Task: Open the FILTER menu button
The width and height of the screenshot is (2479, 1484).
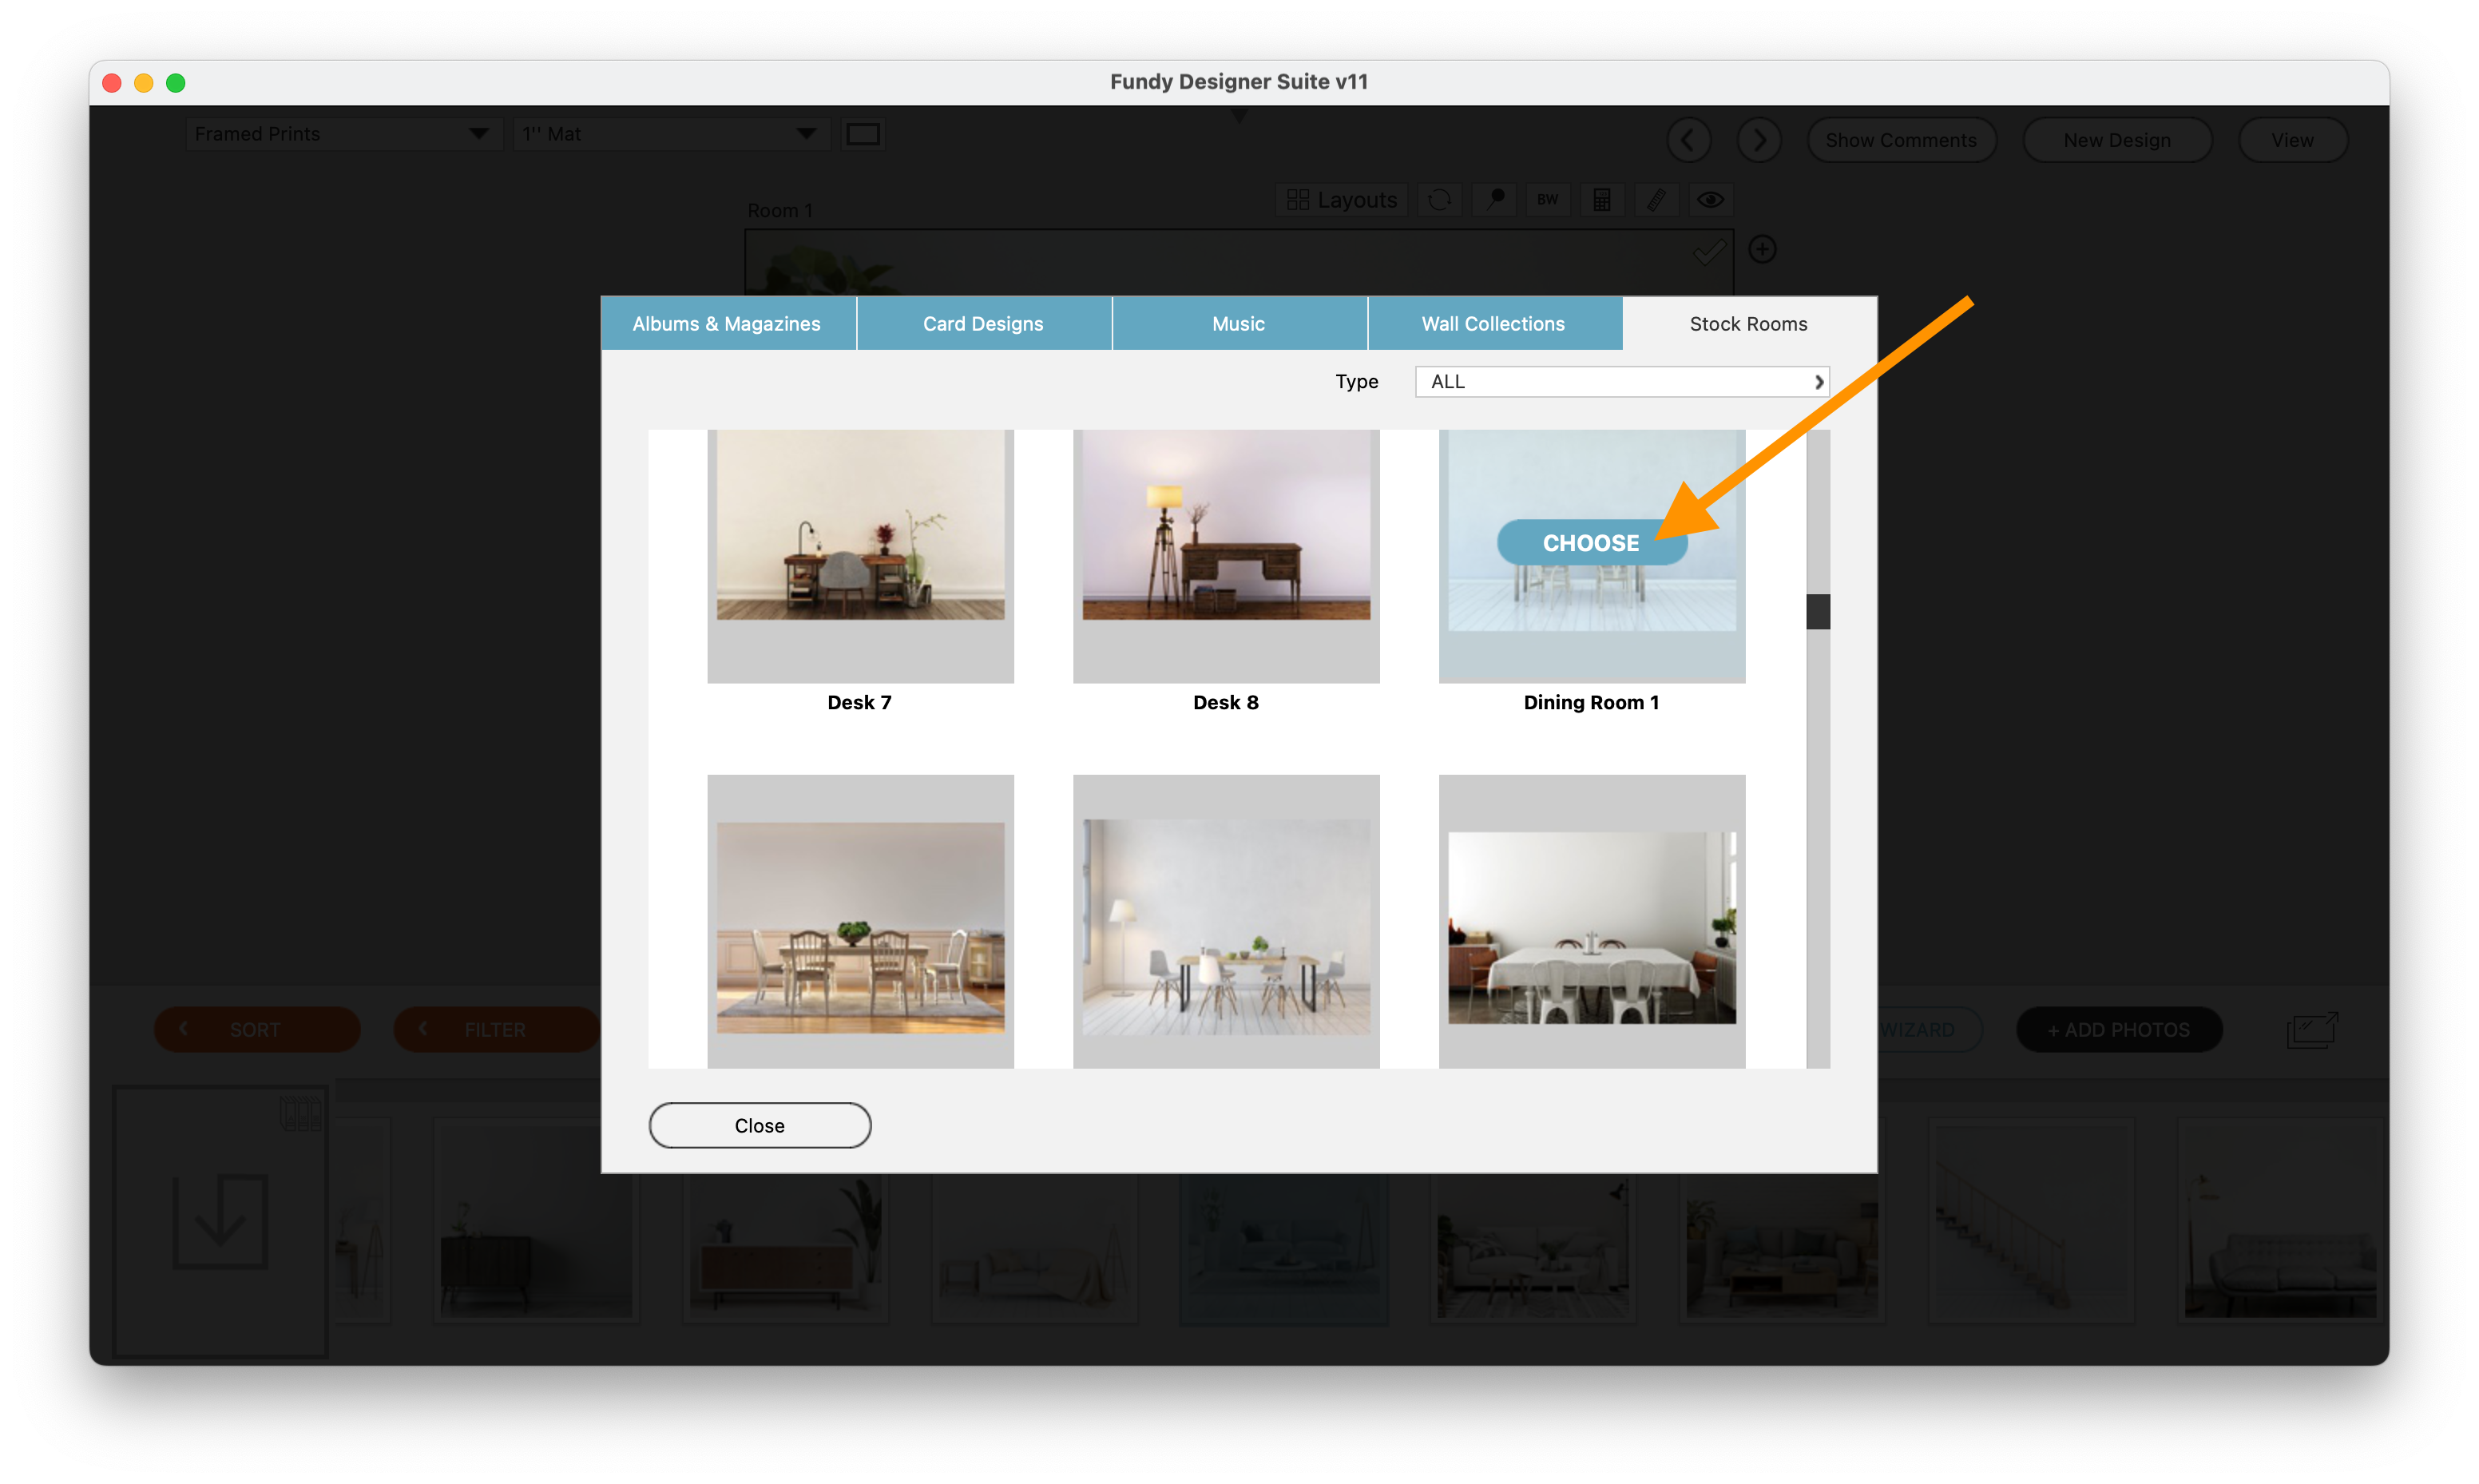Action: [x=496, y=1030]
